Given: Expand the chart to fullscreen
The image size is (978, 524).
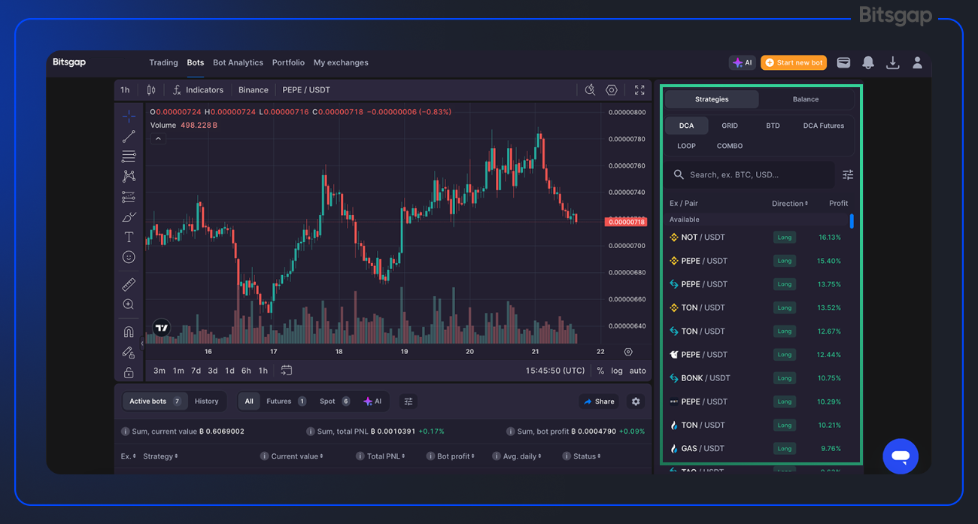Looking at the screenshot, I should tap(639, 89).
